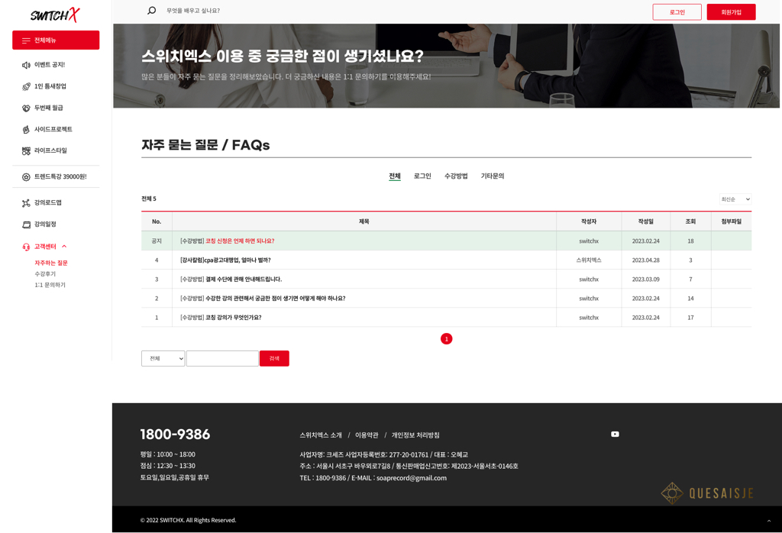782x533 pixels.
Task: Open 이용약관 footer link
Action: tap(367, 435)
